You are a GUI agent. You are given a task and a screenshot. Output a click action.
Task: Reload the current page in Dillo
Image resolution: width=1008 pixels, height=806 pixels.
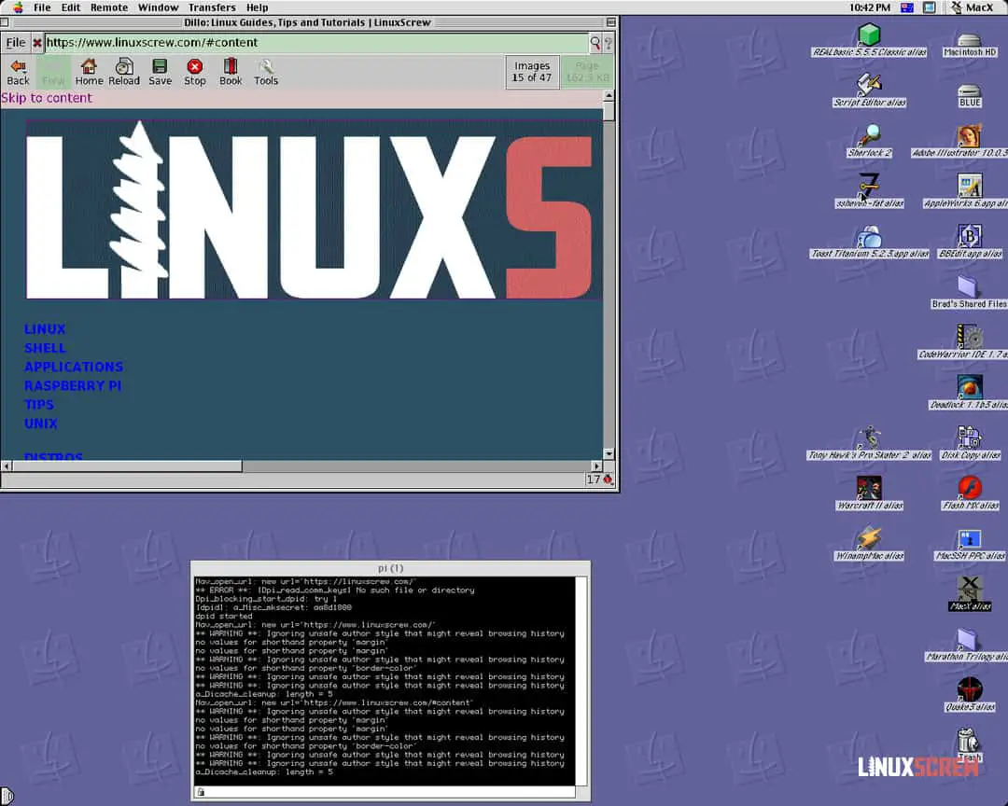coord(124,72)
